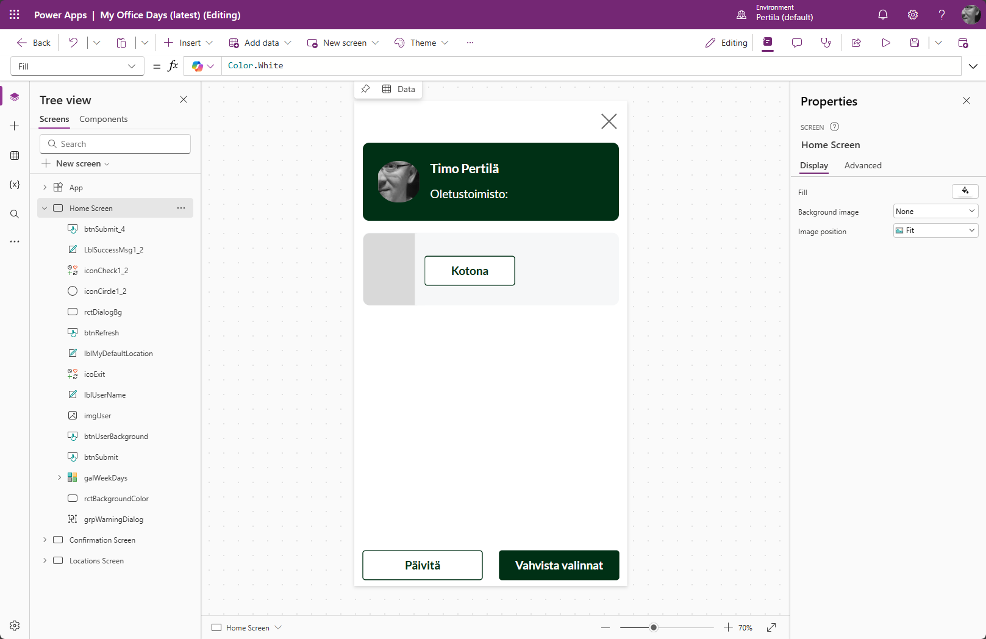The image size is (986, 639).
Task: Expand the galWeekDays gallery node
Action: coord(59,477)
